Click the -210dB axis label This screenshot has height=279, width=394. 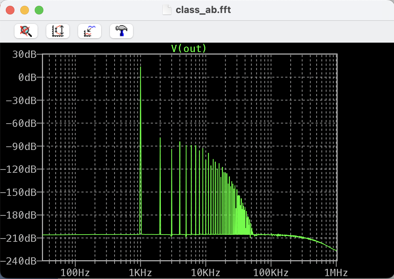(18, 238)
